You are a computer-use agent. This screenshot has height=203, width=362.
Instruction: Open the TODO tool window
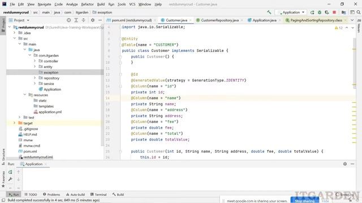coord(31,195)
